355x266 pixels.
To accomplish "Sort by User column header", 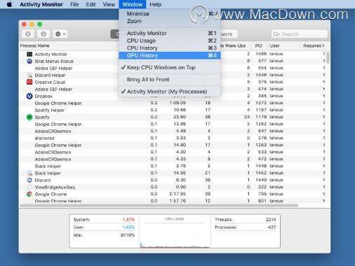I will [x=274, y=45].
